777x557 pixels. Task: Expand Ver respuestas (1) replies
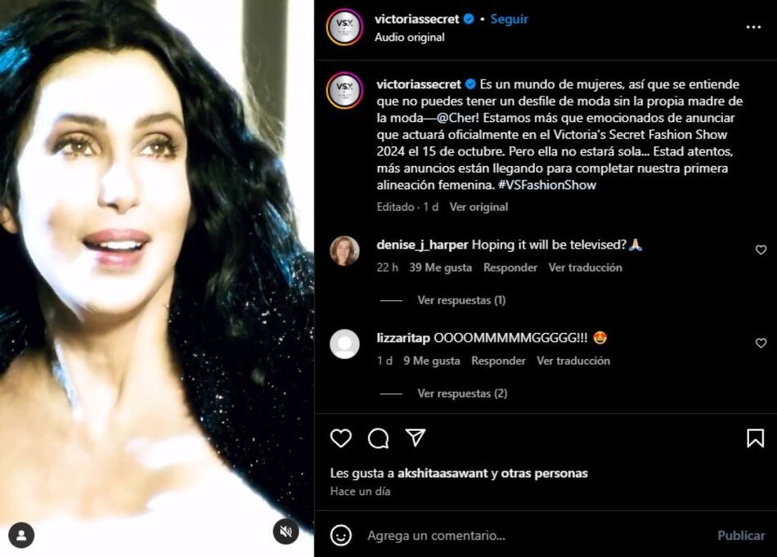coord(461,300)
